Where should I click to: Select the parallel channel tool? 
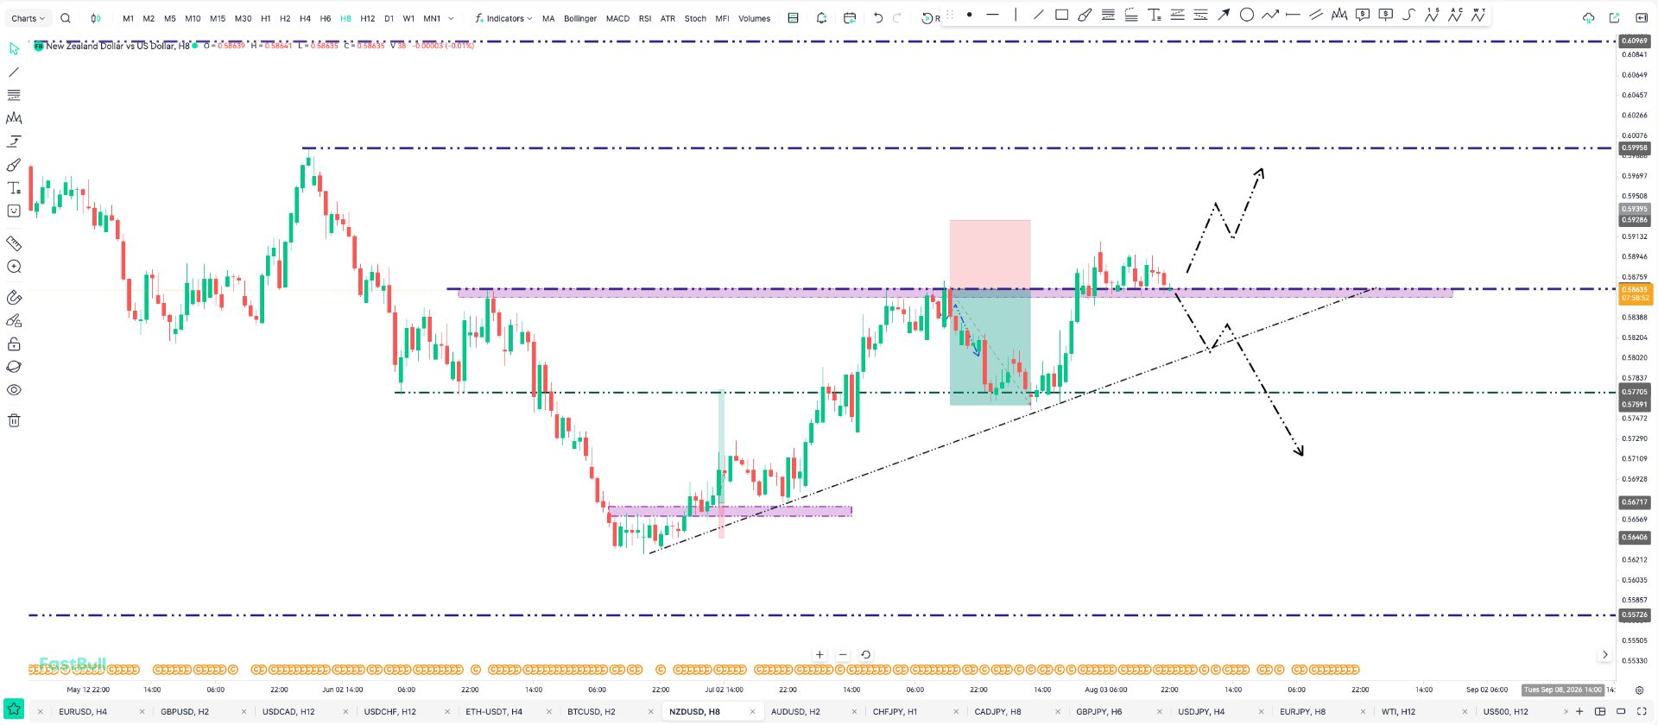[1316, 15]
